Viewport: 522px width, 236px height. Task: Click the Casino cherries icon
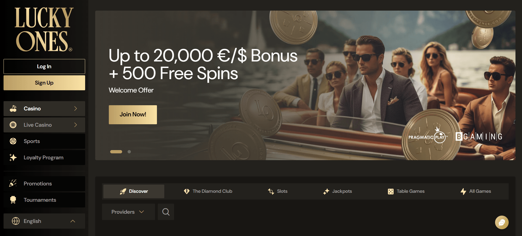[13, 108]
